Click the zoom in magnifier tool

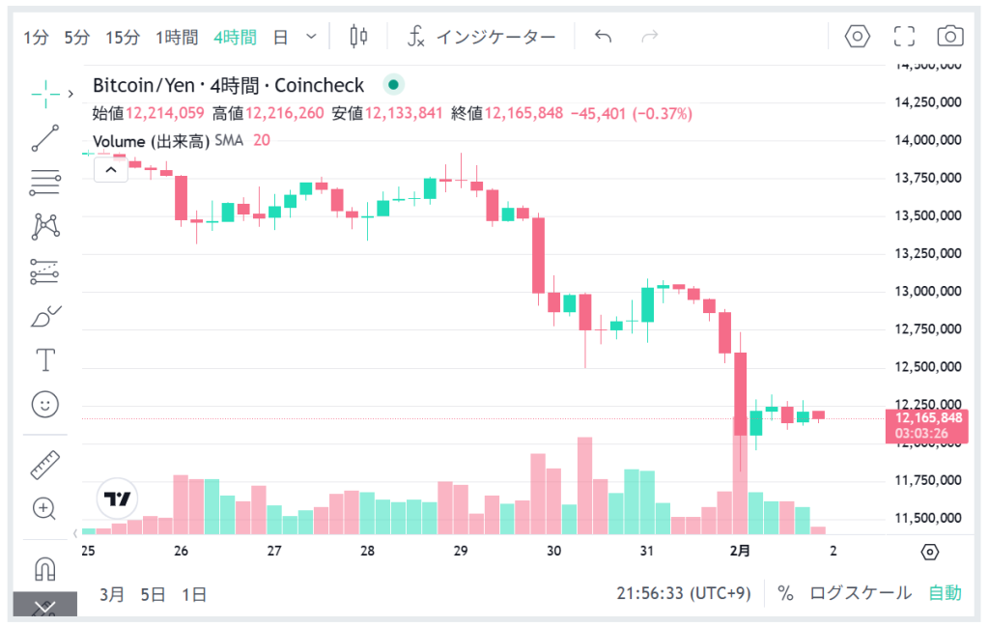[x=44, y=508]
